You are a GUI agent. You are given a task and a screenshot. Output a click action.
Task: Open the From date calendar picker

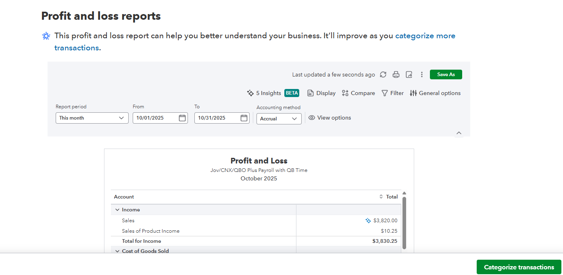tap(182, 118)
